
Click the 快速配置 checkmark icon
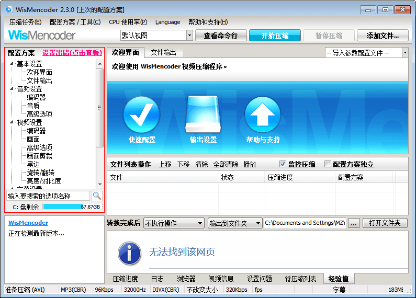(142, 114)
